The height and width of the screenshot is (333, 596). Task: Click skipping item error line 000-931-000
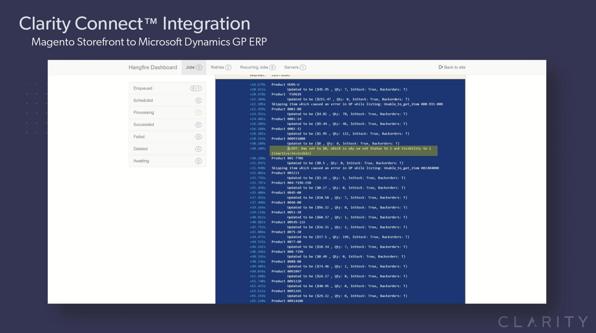click(x=357, y=104)
